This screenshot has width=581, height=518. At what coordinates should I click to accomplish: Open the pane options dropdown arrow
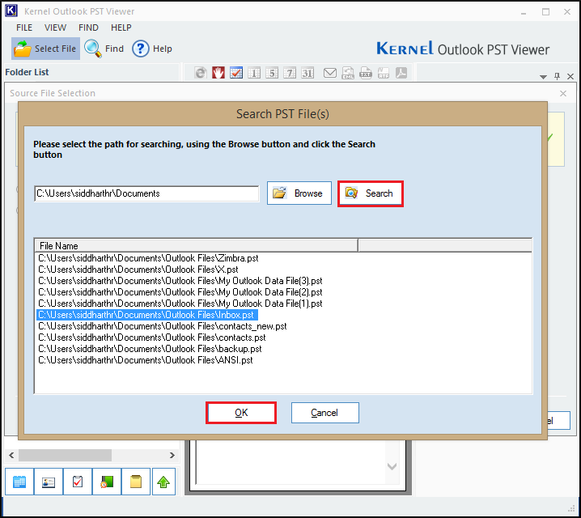pos(543,77)
